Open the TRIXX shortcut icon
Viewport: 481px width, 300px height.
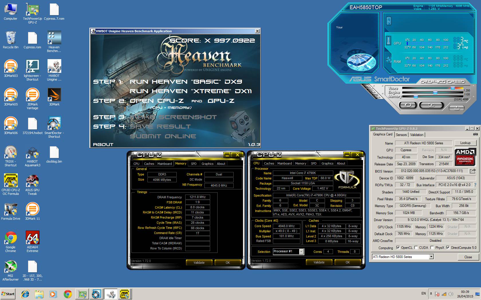11,156
